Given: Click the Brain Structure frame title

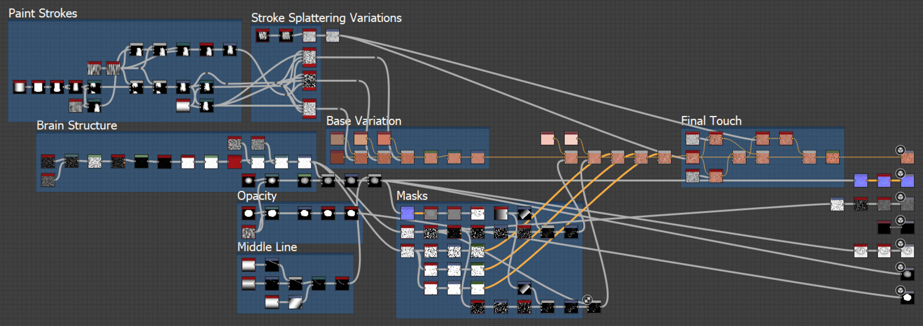Looking at the screenshot, I should tap(77, 125).
